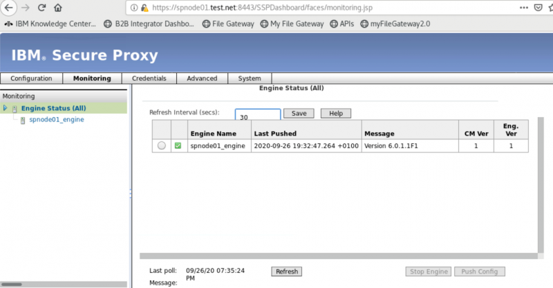
Task: Reload the page with refresh icon
Action: coord(41,8)
